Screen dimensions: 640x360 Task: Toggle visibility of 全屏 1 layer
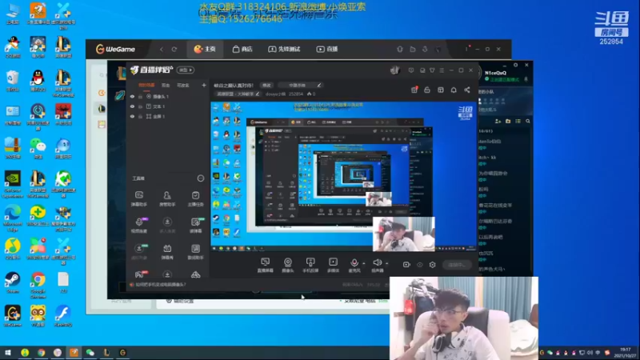pos(132,116)
